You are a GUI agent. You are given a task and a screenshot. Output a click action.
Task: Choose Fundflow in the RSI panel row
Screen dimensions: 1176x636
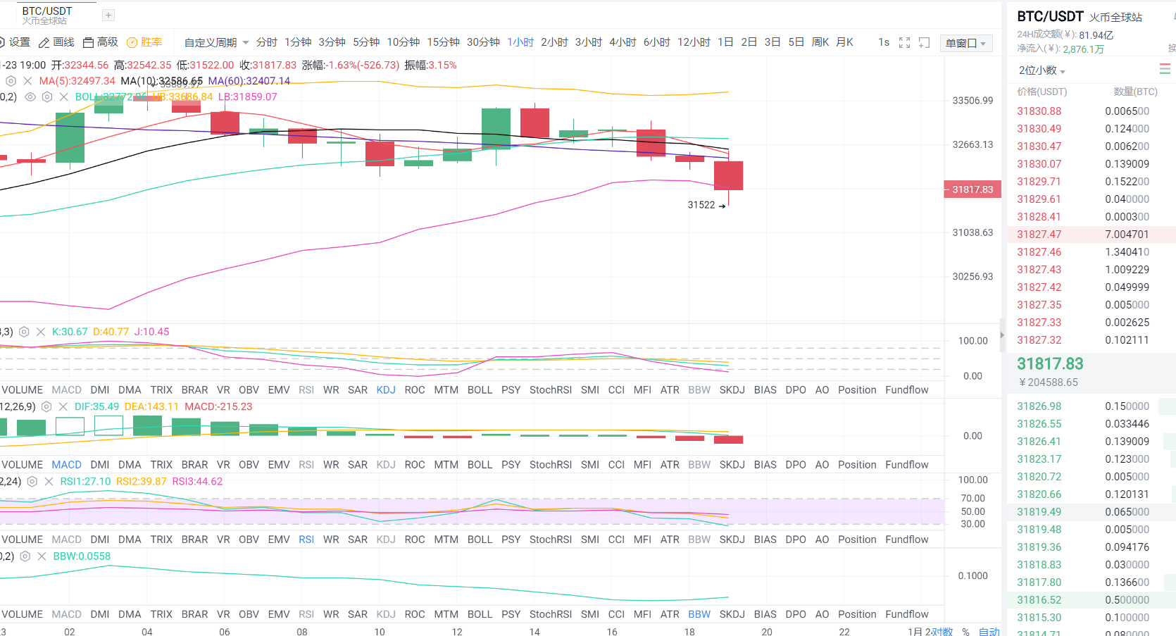pyautogui.click(x=907, y=540)
